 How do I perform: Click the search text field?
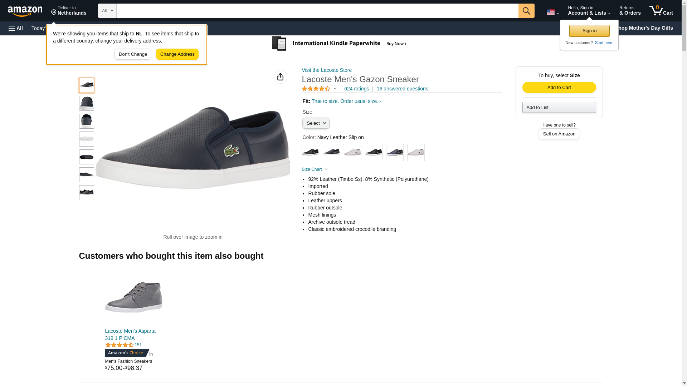click(317, 11)
